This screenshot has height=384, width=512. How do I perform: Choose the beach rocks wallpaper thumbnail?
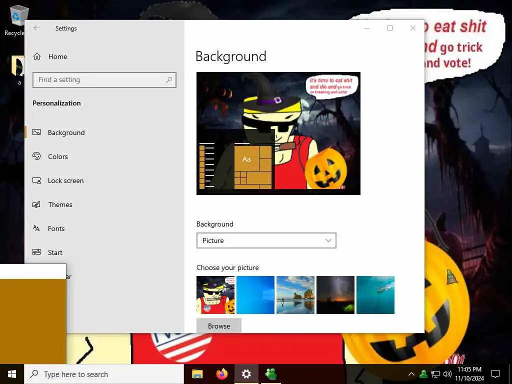295,295
